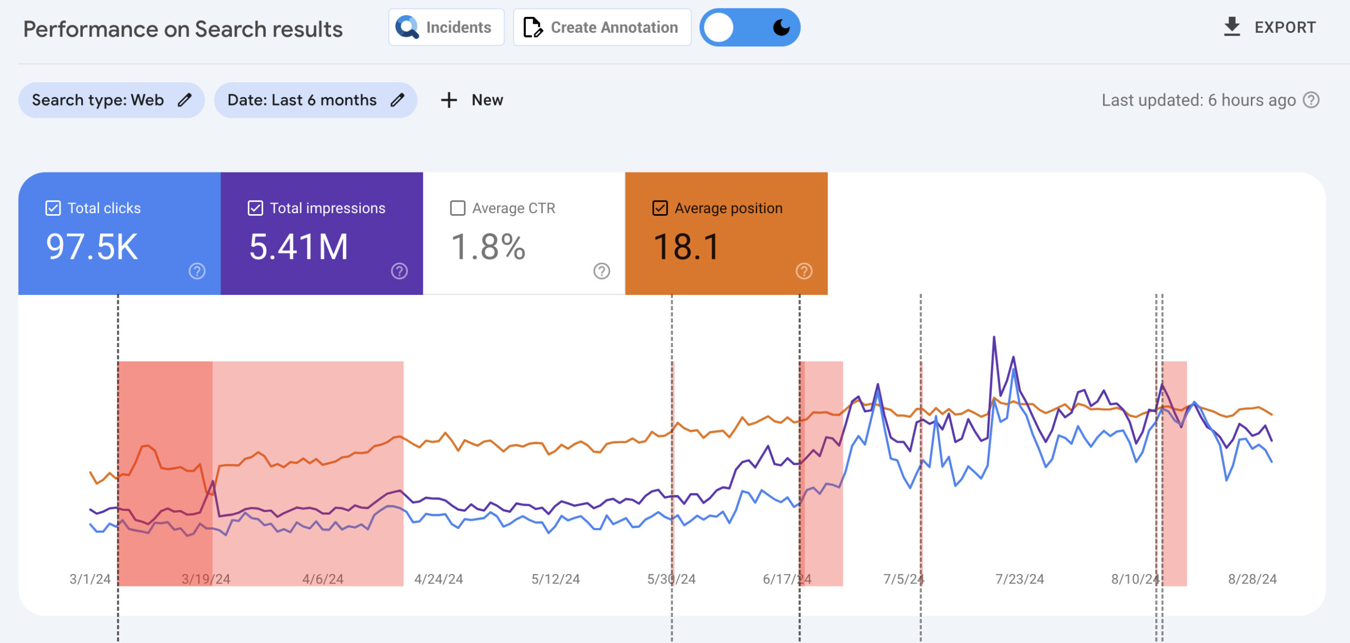Expand the Date last 6 months filter
The height and width of the screenshot is (643, 1350).
313,99
